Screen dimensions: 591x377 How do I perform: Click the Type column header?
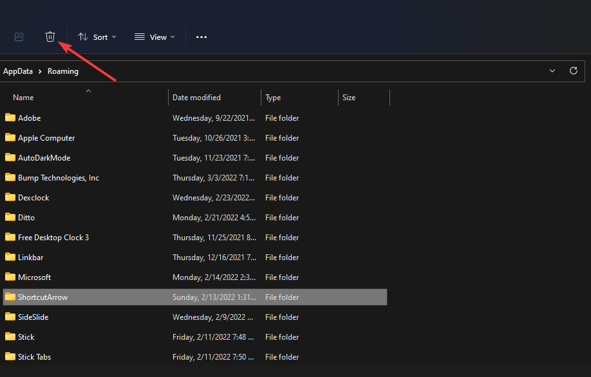pos(273,98)
